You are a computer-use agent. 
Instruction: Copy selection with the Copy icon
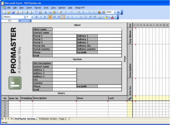tap(50, 12)
